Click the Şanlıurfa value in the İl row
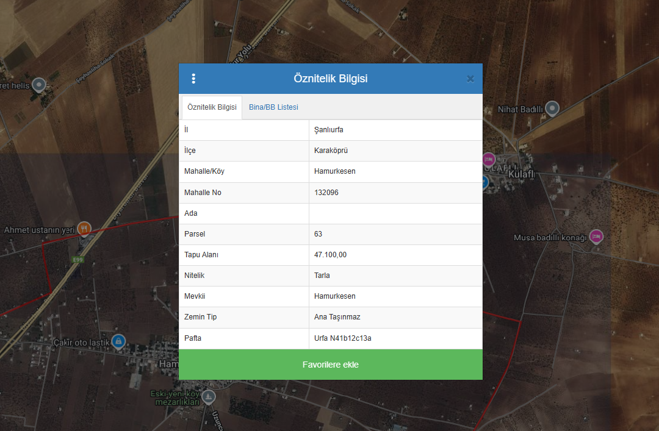The height and width of the screenshot is (431, 659). [x=328, y=130]
